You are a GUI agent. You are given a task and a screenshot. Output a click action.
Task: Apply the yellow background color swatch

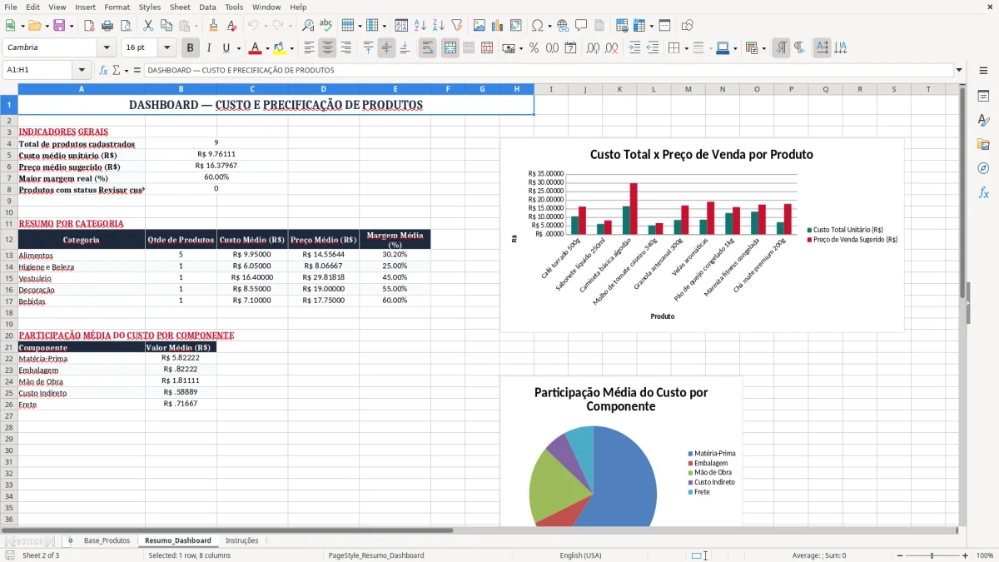point(280,48)
